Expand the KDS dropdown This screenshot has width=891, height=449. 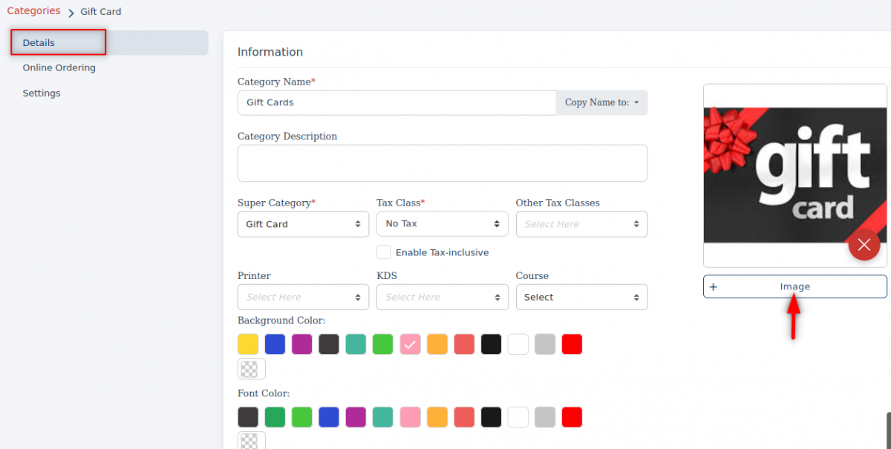click(442, 297)
